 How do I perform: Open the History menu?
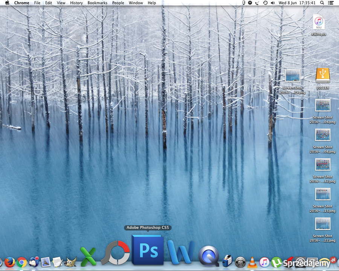pos(76,3)
